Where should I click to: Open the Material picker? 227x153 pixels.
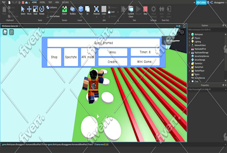tap(96, 10)
